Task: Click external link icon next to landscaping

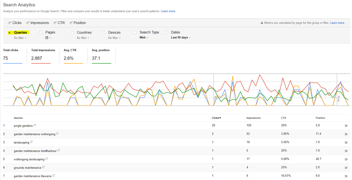Action: click(31, 142)
